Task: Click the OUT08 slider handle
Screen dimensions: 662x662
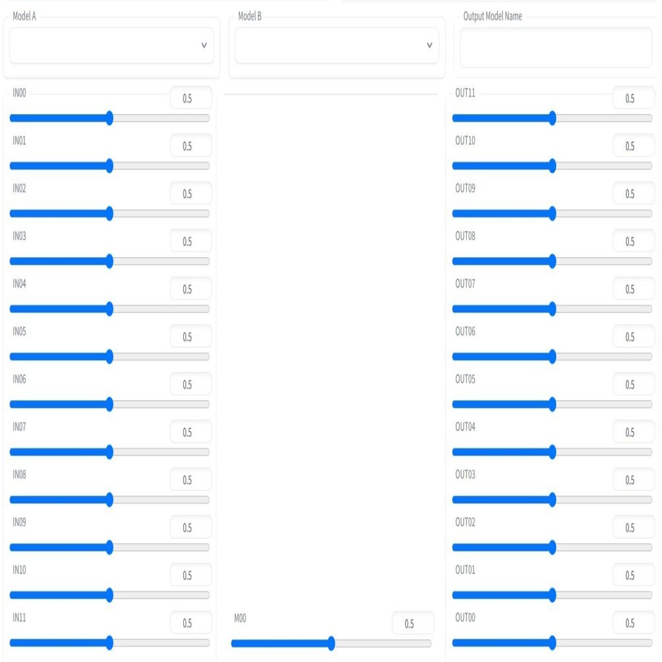Action: (x=553, y=261)
